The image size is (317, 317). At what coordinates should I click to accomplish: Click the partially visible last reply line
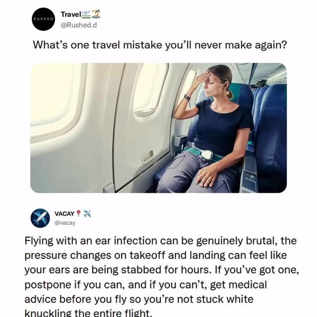pyautogui.click(x=88, y=313)
